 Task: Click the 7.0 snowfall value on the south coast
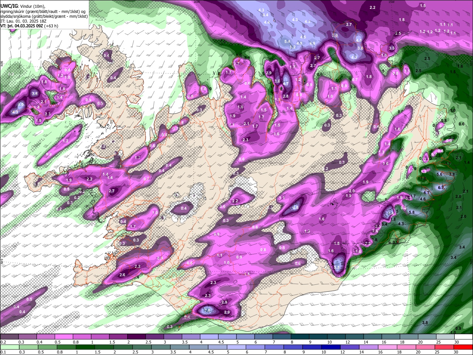[207, 310]
